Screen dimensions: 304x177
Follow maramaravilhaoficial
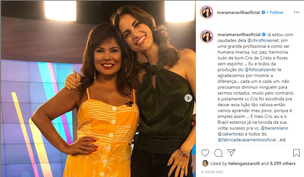276,12
